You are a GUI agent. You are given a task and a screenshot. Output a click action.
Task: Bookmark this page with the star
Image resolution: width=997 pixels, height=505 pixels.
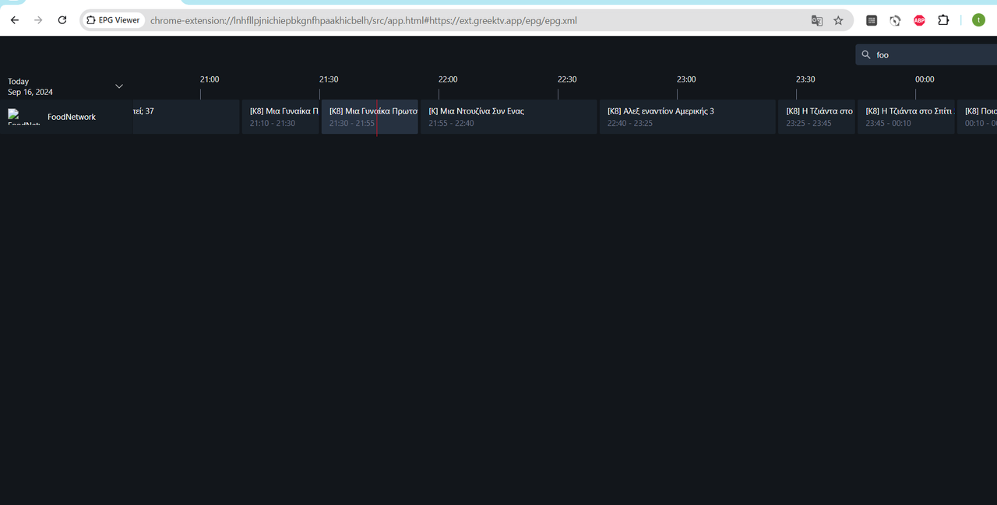838,20
